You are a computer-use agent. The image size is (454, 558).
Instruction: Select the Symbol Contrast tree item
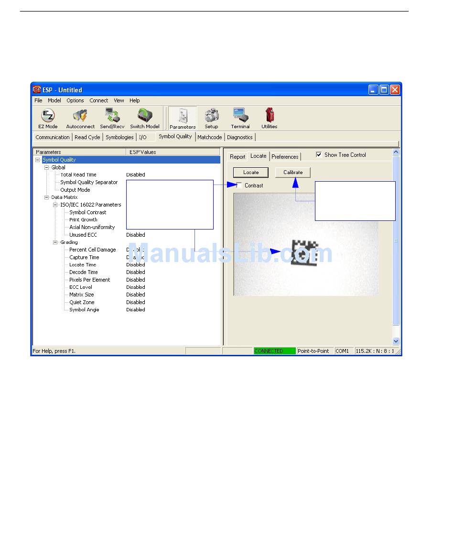88,212
